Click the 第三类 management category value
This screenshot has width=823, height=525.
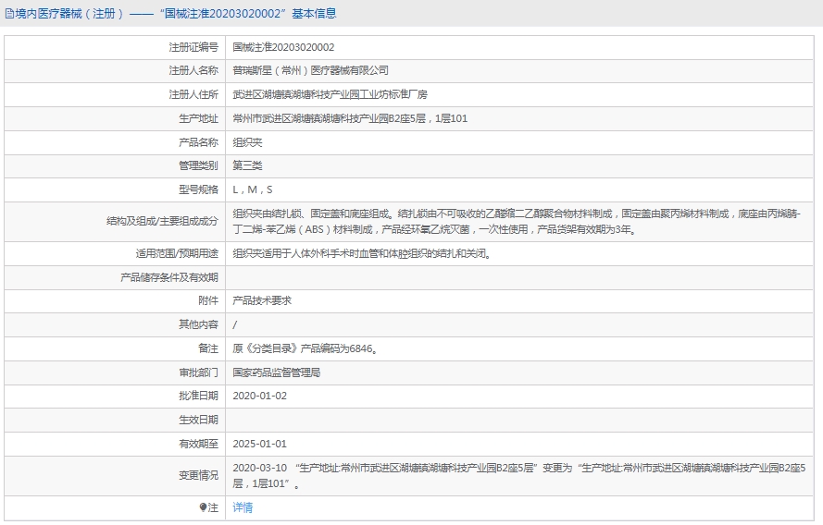coord(247,165)
